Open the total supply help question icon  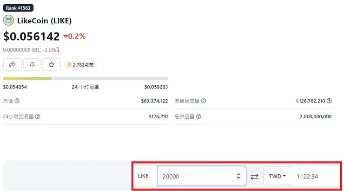[x=198, y=116]
